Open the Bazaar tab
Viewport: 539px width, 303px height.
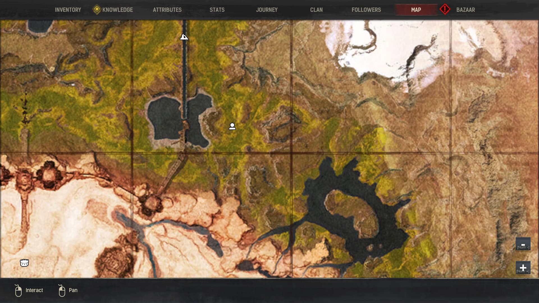click(465, 10)
